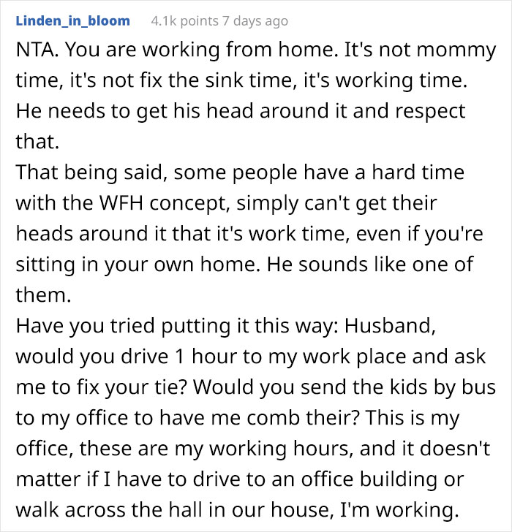This screenshot has width=512, height=532.
Task: Click the line 'me to fix your tie?'
Action: tap(256, 387)
